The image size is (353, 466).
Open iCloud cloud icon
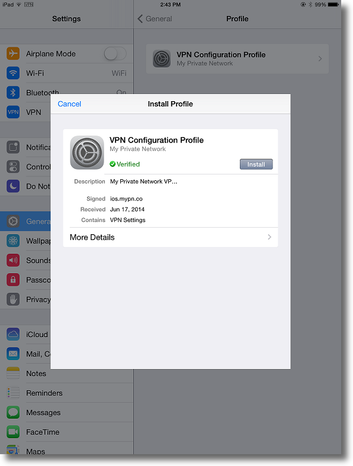[x=13, y=334]
